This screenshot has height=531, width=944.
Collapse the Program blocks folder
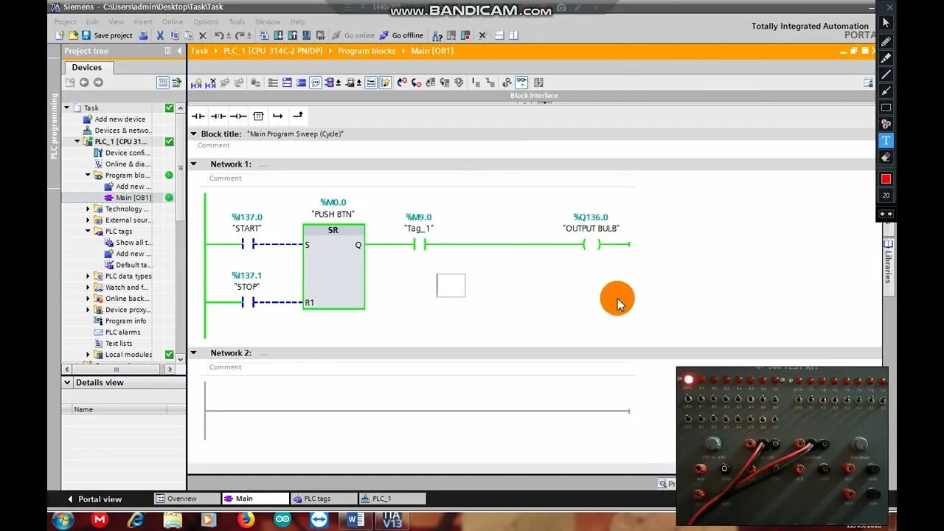coord(88,176)
